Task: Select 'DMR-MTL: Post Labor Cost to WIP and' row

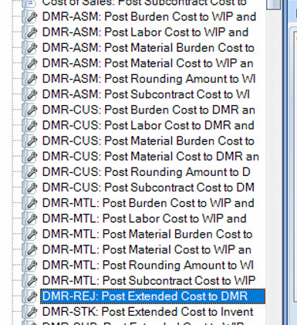Action: pyautogui.click(x=144, y=218)
